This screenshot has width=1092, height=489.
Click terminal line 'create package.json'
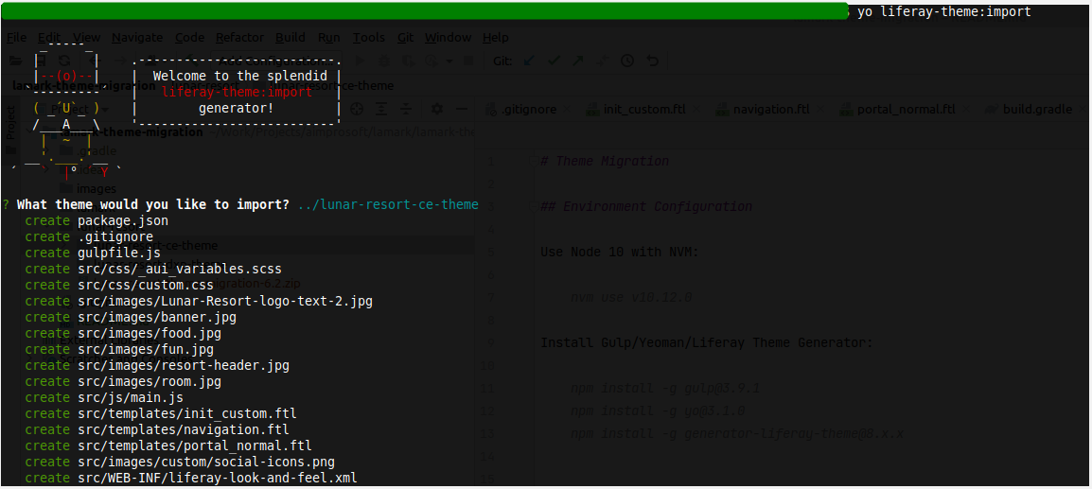(97, 220)
